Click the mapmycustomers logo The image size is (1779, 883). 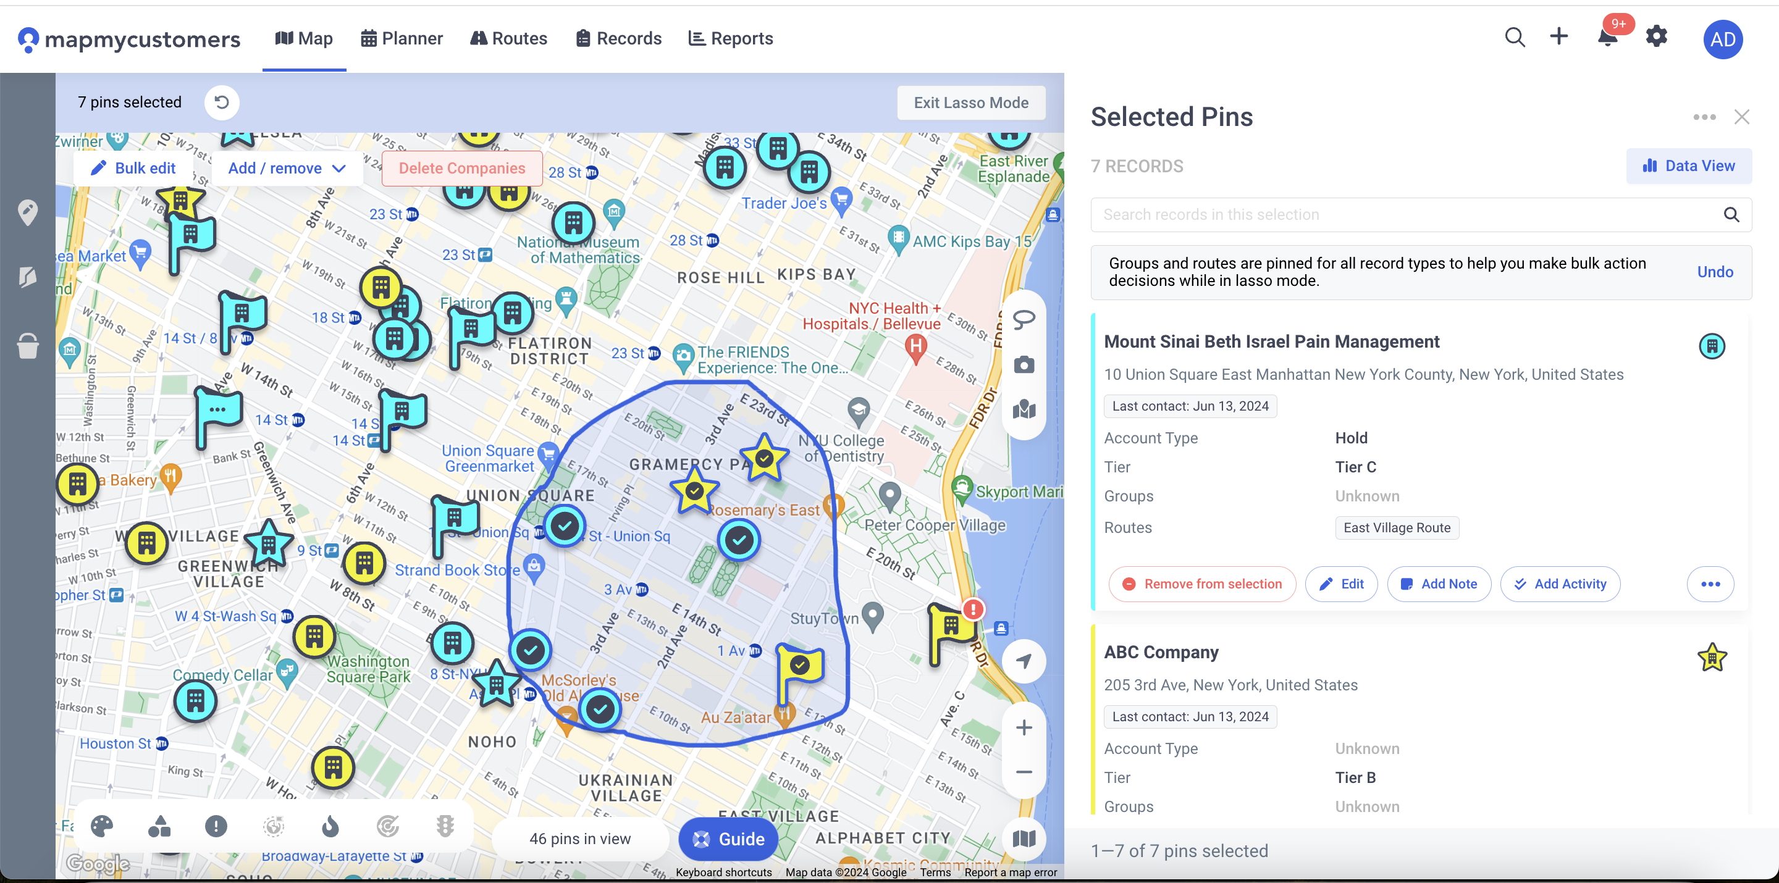click(129, 40)
